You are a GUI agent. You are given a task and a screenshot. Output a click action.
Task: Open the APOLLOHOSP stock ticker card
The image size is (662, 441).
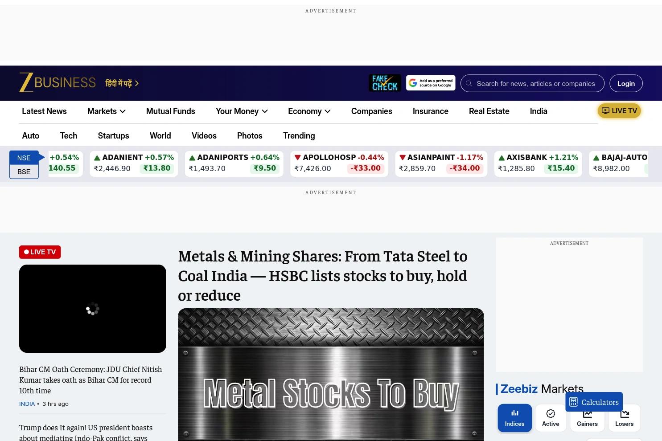click(339, 163)
